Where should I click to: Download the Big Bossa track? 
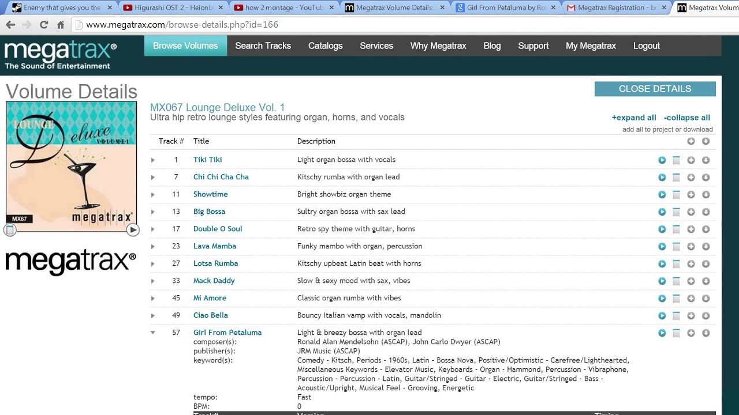(706, 212)
